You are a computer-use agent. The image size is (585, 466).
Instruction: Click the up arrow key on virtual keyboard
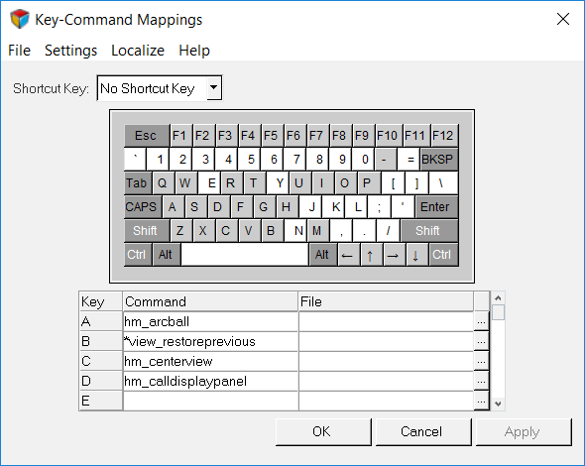371,255
